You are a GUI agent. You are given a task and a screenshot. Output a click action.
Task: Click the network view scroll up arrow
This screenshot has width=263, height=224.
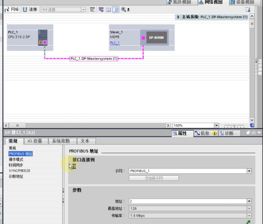coord(252,16)
